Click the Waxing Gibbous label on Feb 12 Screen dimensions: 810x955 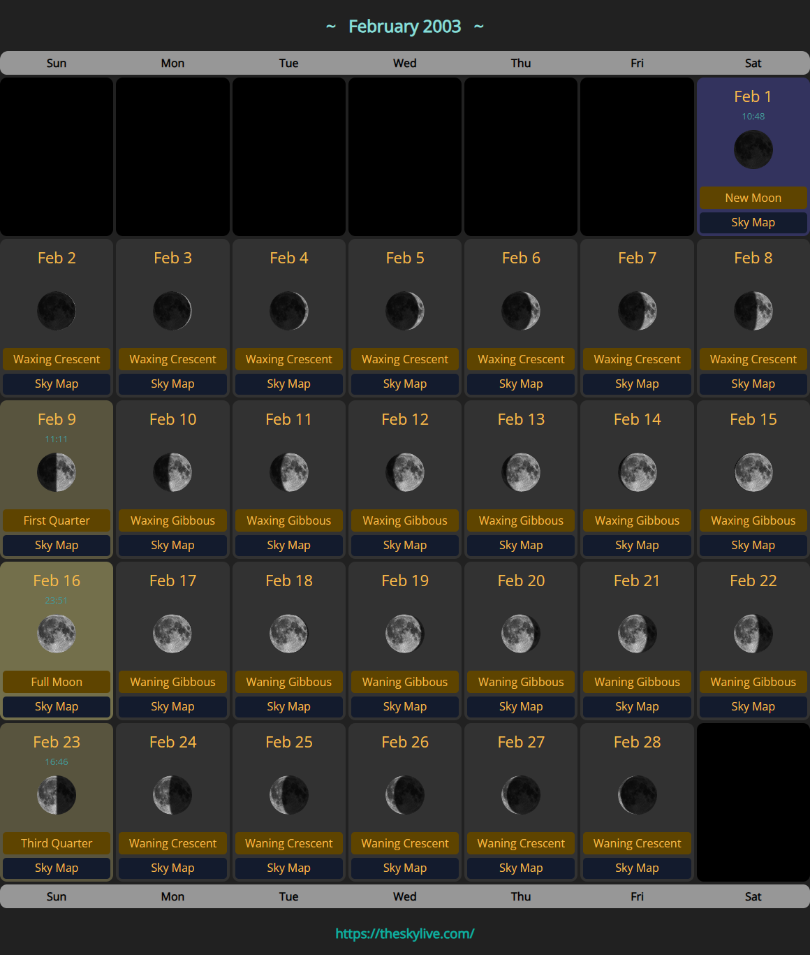(x=405, y=520)
